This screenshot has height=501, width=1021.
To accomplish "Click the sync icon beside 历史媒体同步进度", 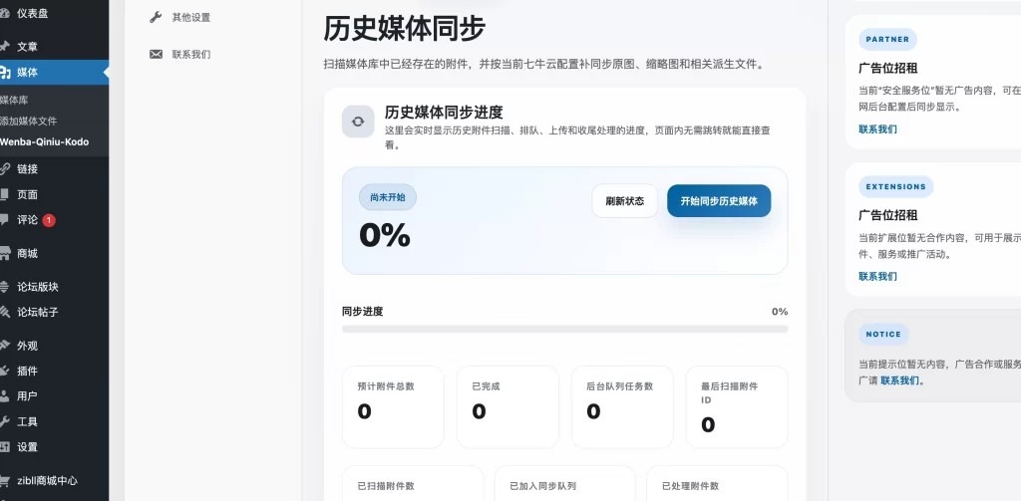I will [x=358, y=122].
